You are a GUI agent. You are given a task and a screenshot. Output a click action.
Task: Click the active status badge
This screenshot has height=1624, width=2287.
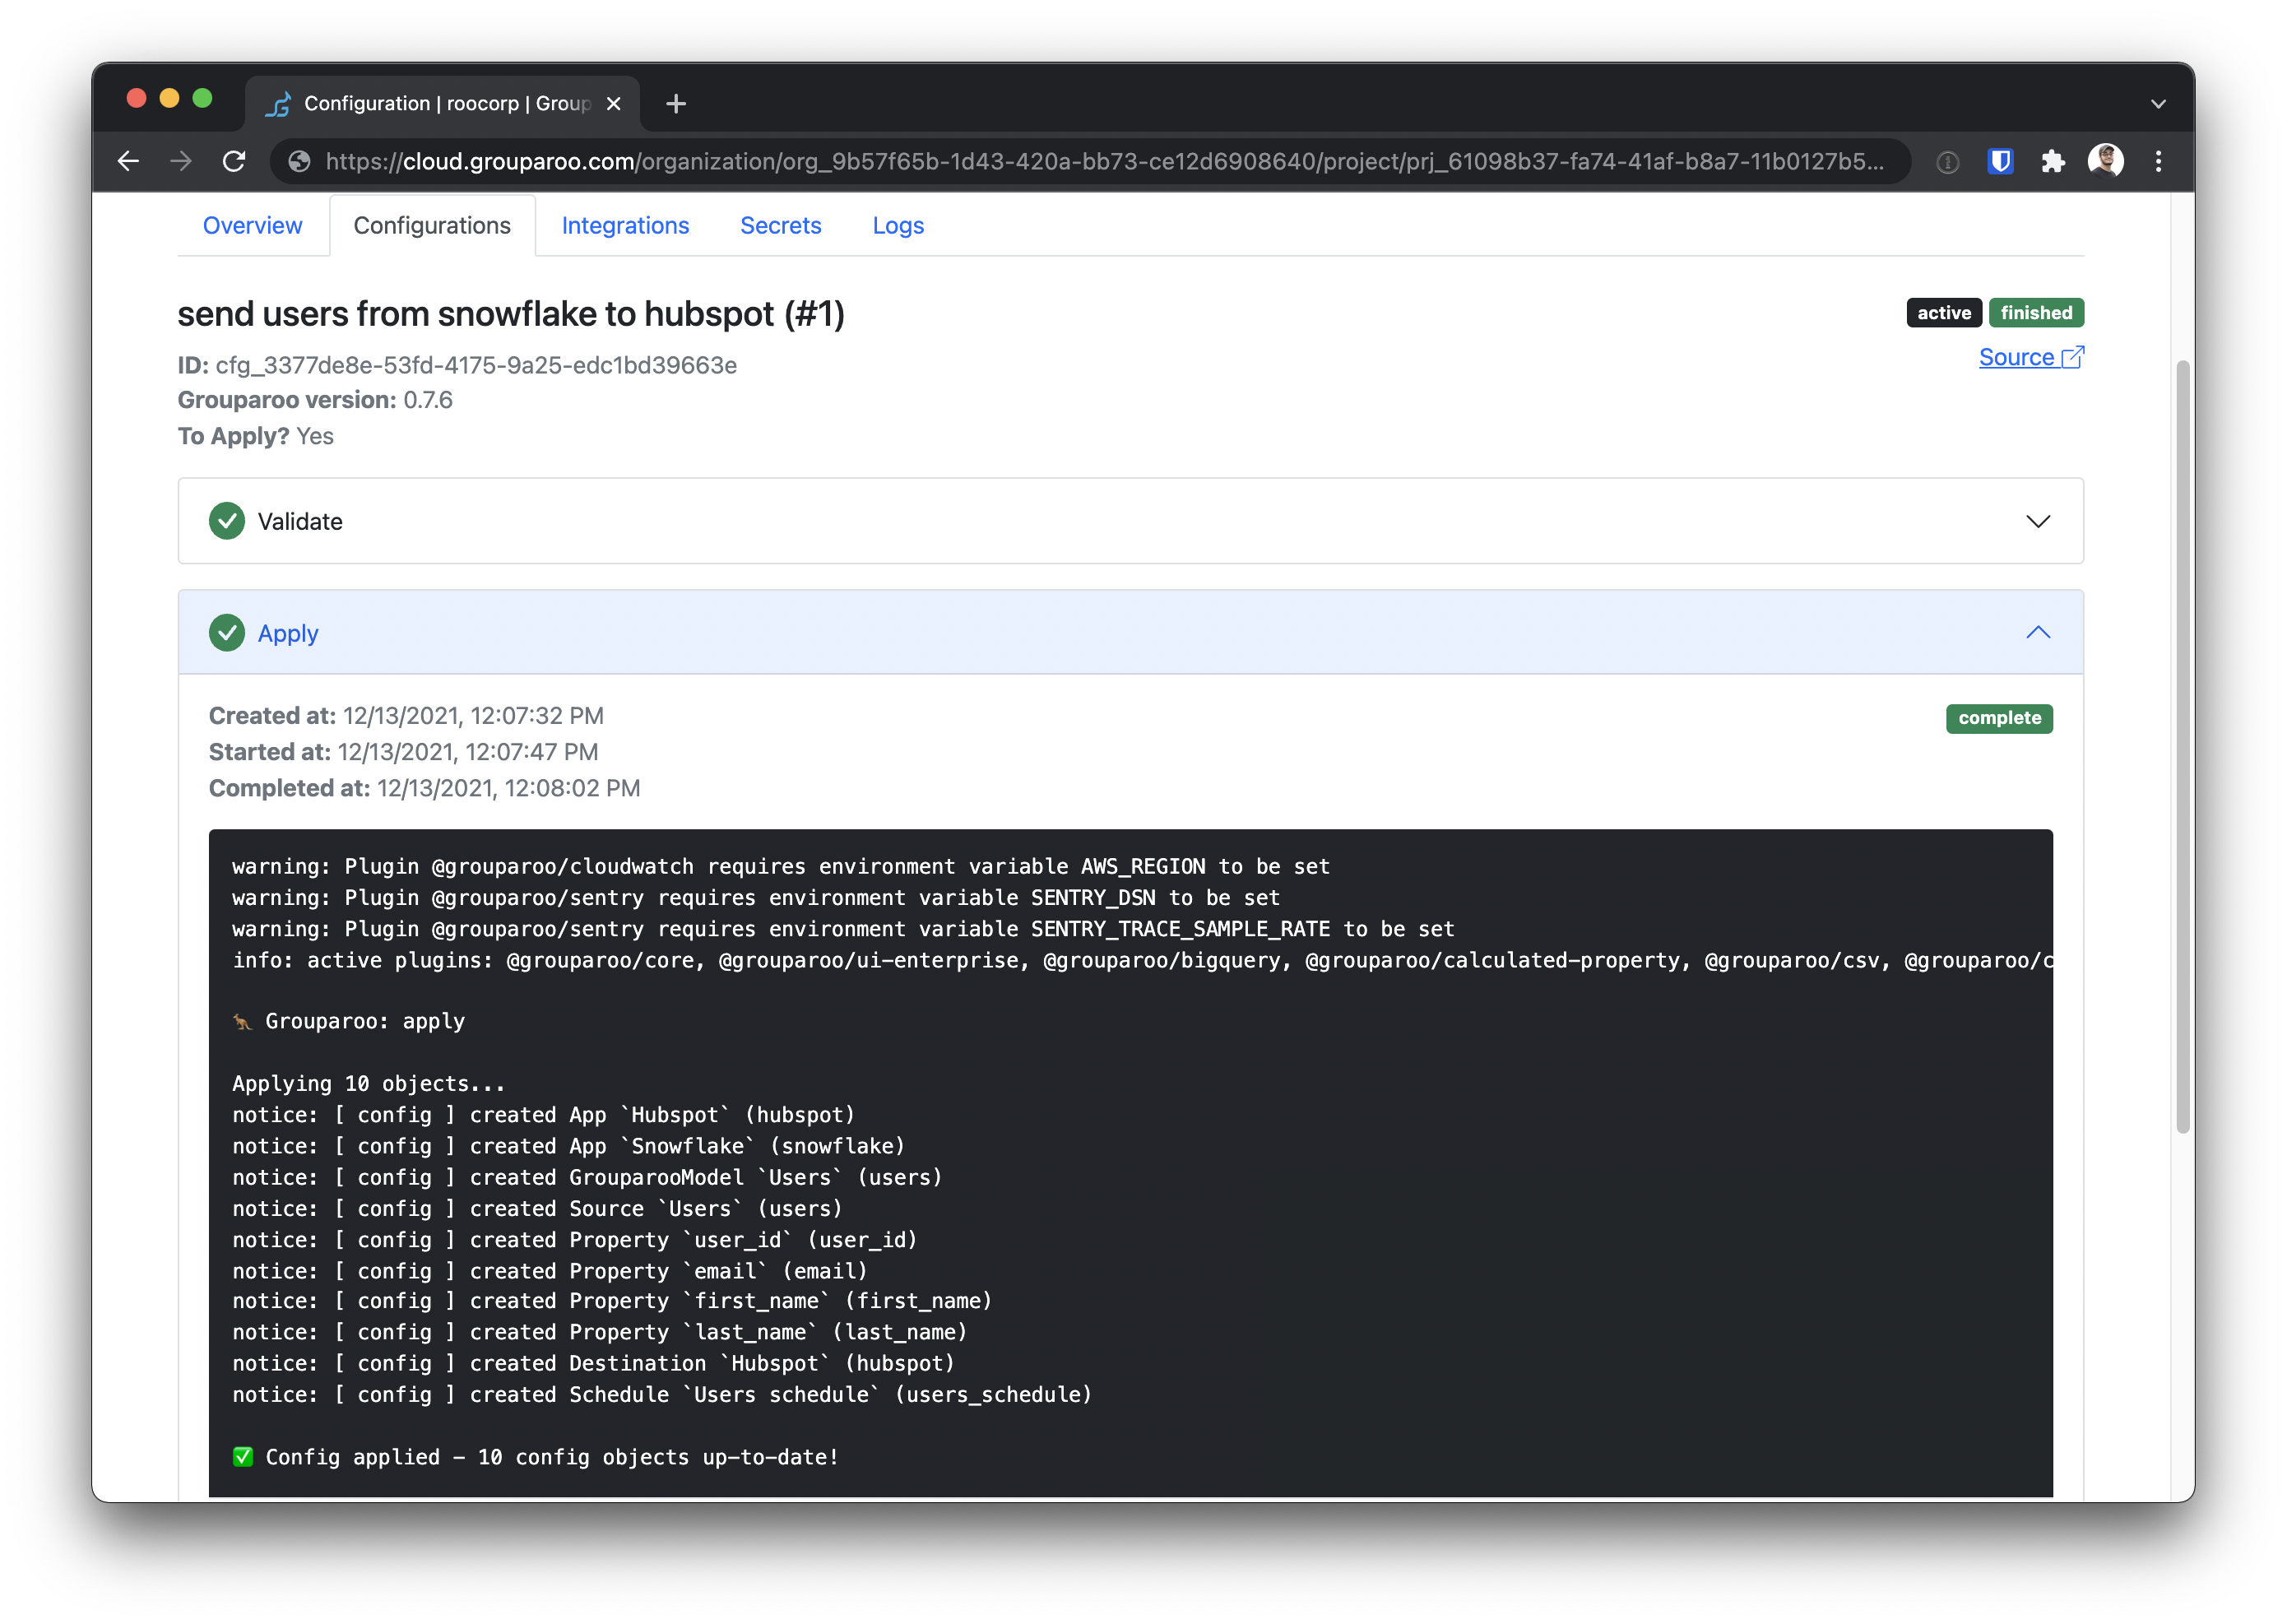click(x=1944, y=313)
